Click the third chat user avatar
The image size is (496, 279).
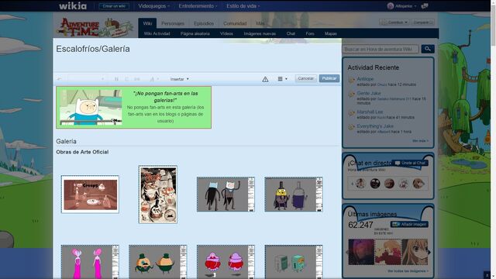click(389, 183)
